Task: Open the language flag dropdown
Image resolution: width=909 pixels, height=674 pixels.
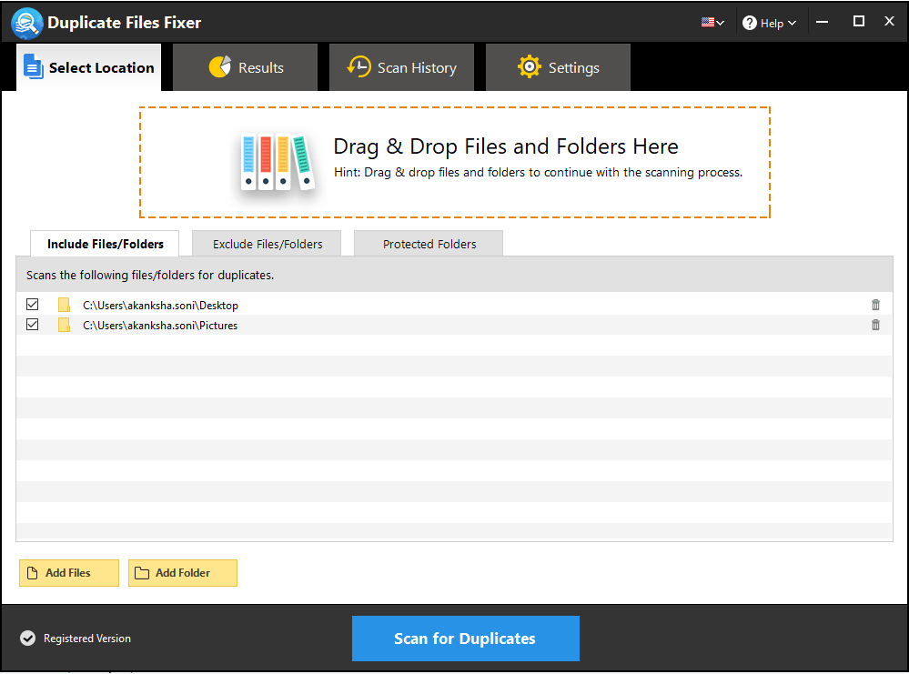Action: 712,23
